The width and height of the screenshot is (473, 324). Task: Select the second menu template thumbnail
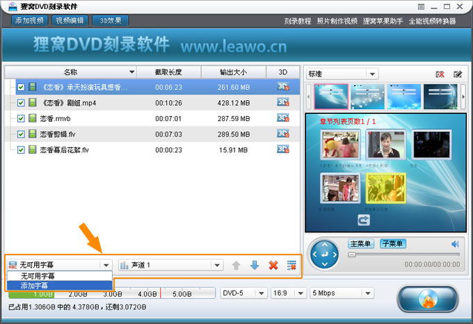click(x=367, y=97)
